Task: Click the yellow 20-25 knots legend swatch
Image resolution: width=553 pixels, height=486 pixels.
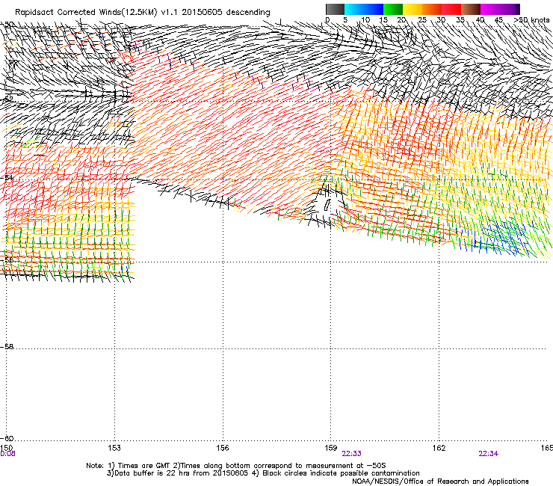Action: point(413,9)
